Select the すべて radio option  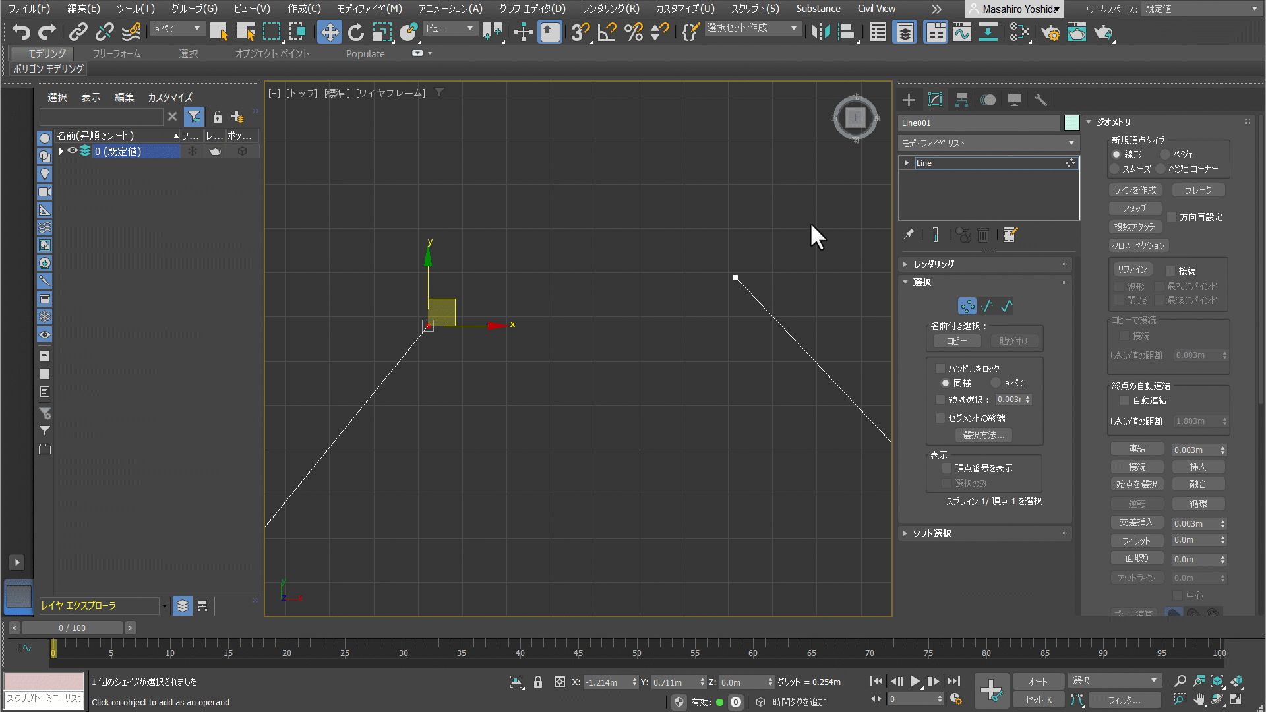point(996,382)
